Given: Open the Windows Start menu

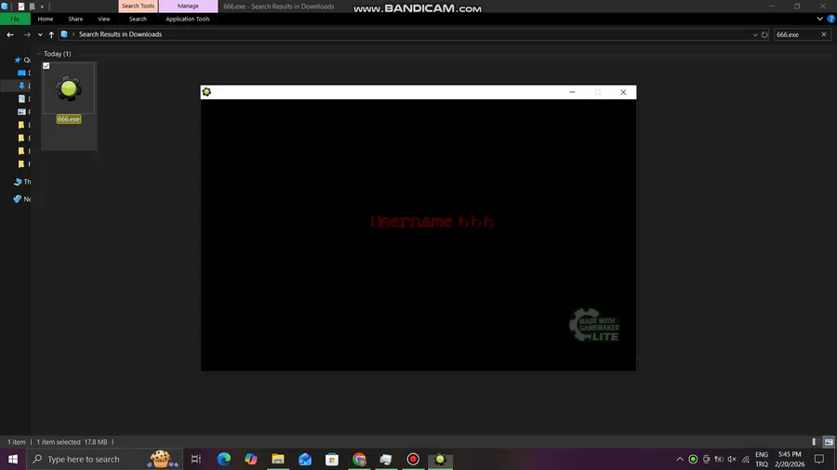Looking at the screenshot, I should tap(13, 459).
